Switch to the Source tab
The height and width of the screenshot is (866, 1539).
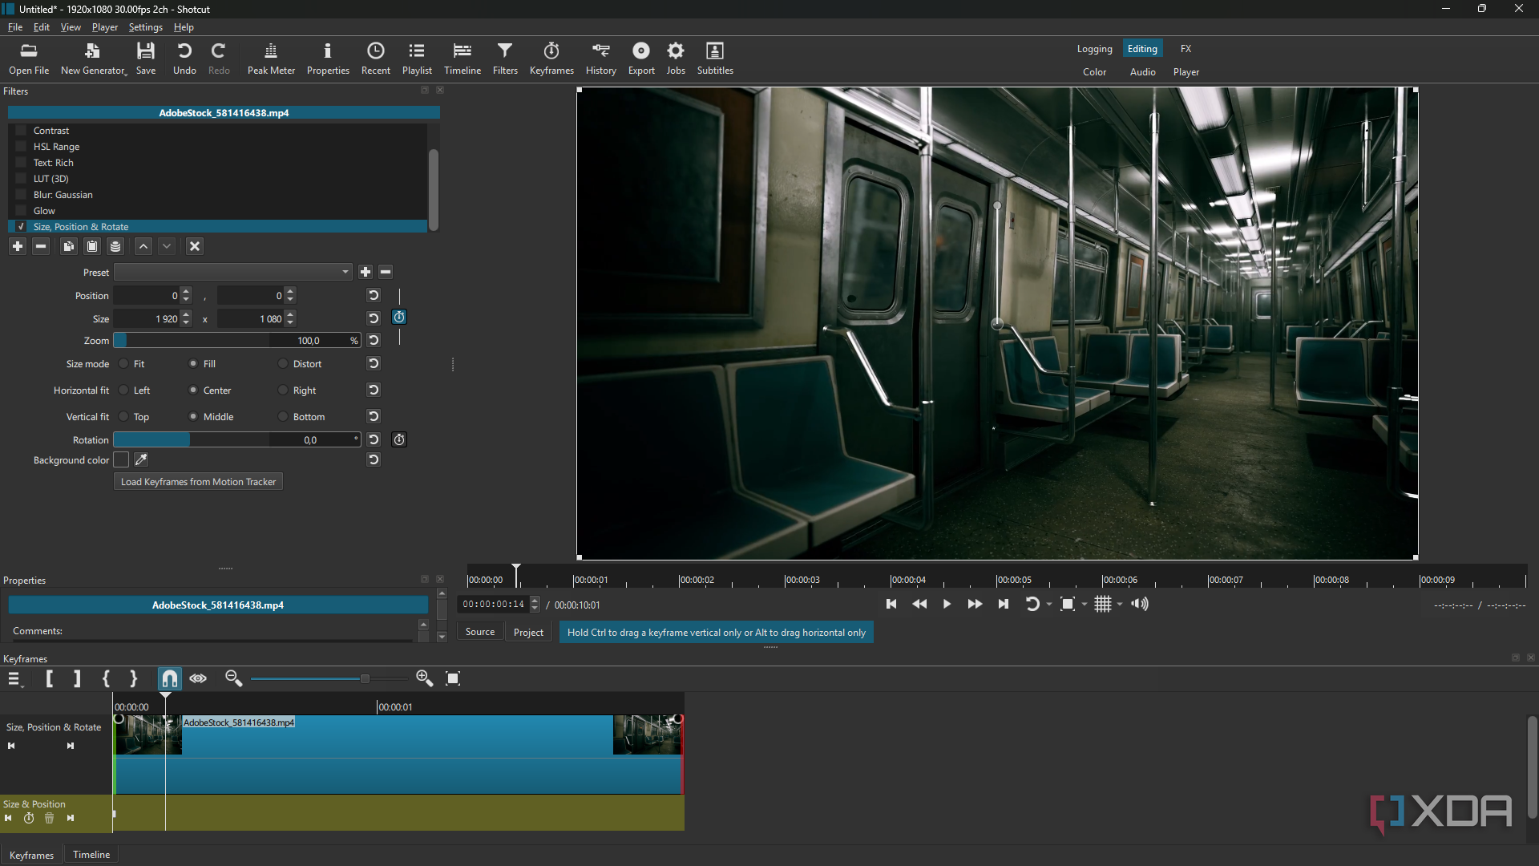pos(480,633)
